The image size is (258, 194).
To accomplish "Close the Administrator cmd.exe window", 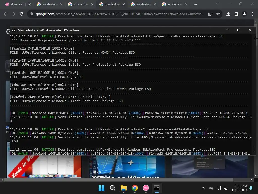I will click(250, 30).
